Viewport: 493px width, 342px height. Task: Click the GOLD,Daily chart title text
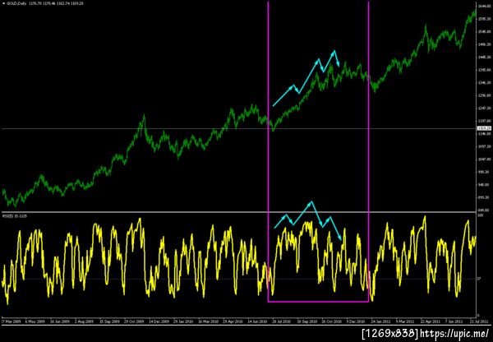[16, 3]
